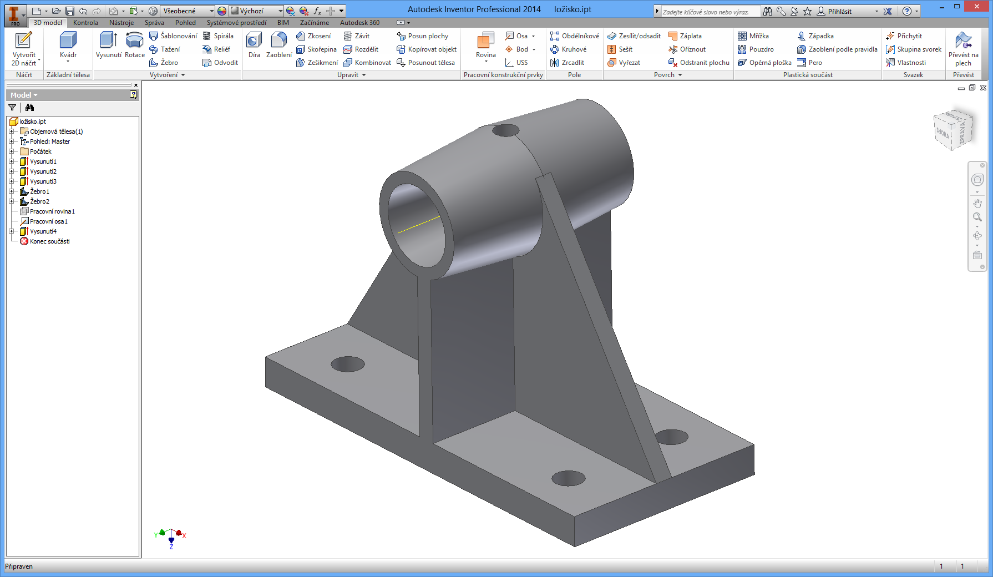Screen dimensions: 993x577
Task: Click the binoculars find icon in browser
Action: (29, 108)
